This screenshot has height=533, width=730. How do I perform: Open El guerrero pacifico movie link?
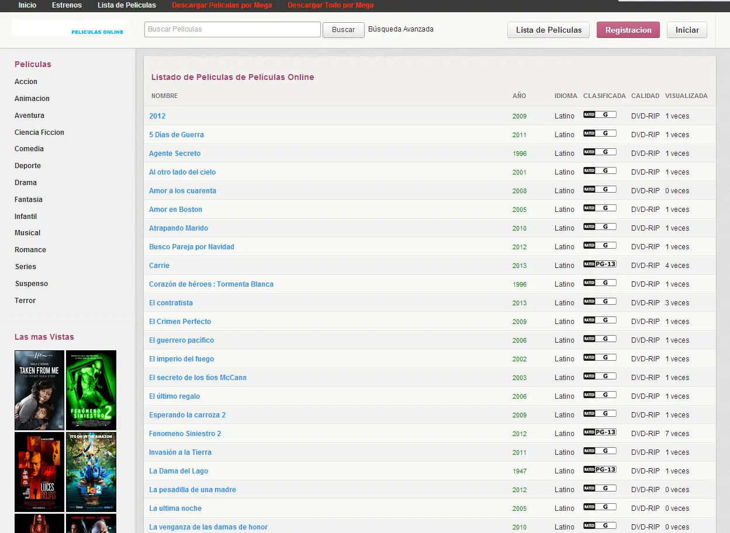pos(181,340)
